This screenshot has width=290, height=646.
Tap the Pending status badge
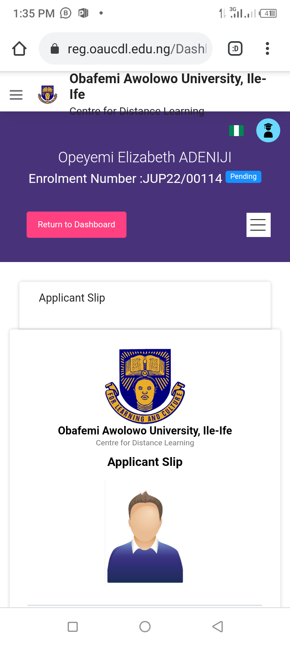pyautogui.click(x=243, y=177)
